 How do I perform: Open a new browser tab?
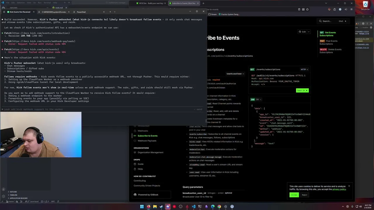pyautogui.click(x=203, y=3)
